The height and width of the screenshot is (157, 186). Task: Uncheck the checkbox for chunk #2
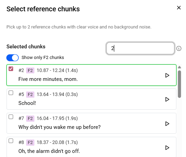click(x=11, y=69)
